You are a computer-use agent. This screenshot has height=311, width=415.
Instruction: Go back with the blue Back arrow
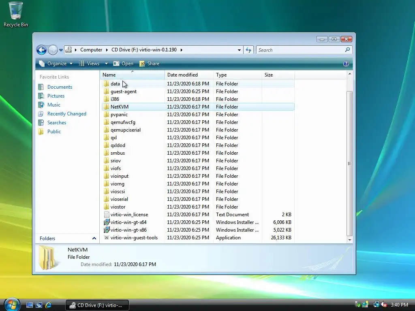pyautogui.click(x=41, y=50)
